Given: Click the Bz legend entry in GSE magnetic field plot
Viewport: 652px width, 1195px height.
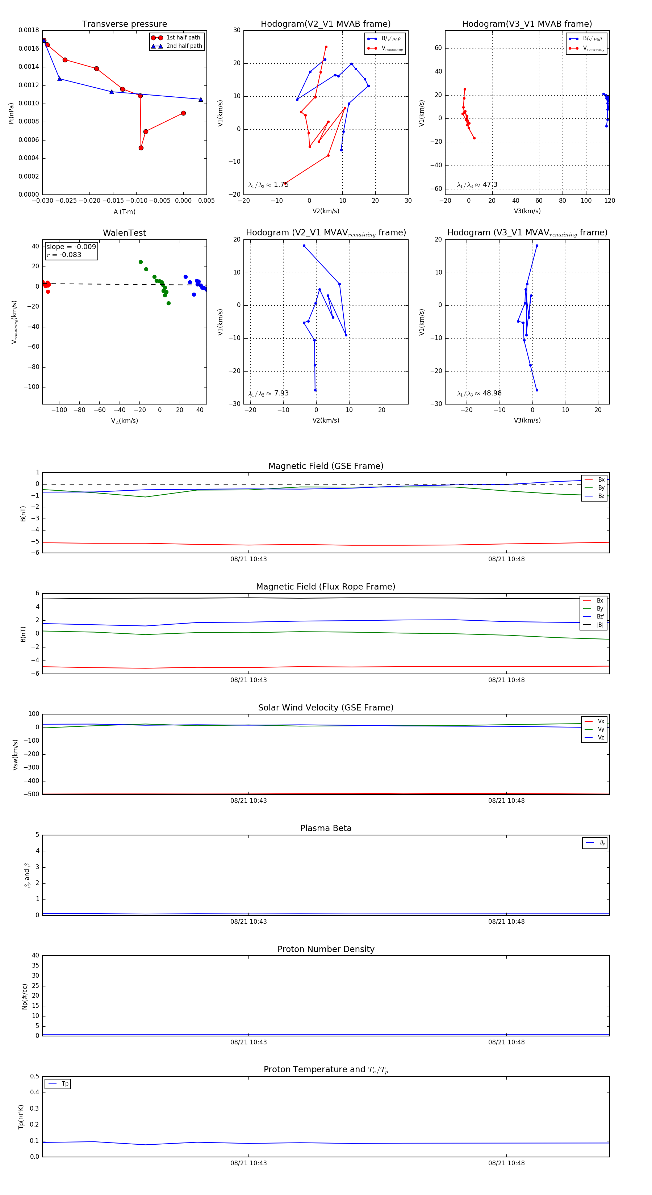Looking at the screenshot, I should click(x=594, y=496).
